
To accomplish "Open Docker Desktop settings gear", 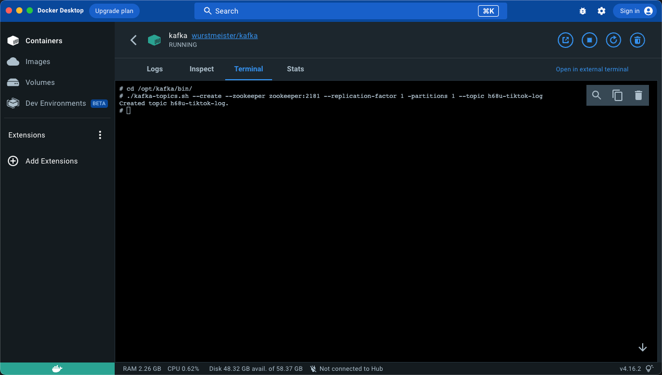I will 602,11.
